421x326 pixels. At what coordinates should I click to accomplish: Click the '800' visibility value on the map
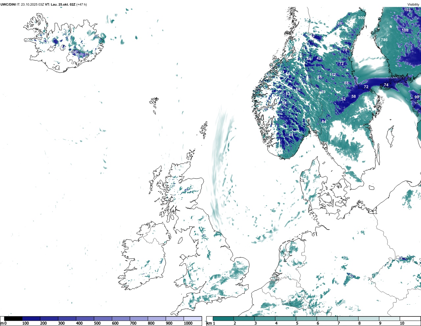[361, 18]
